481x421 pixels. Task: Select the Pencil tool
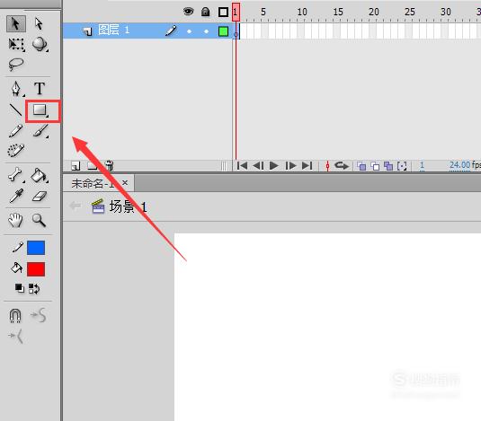[15, 131]
